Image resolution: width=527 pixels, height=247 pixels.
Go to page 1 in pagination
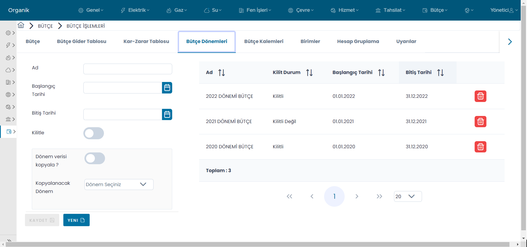(334, 196)
